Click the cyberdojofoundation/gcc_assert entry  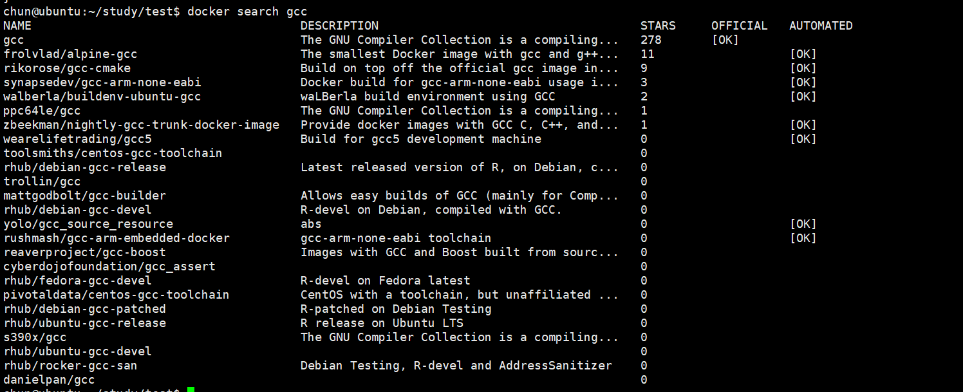(109, 266)
